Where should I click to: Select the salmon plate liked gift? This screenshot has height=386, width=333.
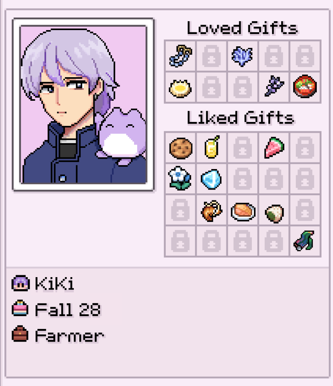click(243, 212)
